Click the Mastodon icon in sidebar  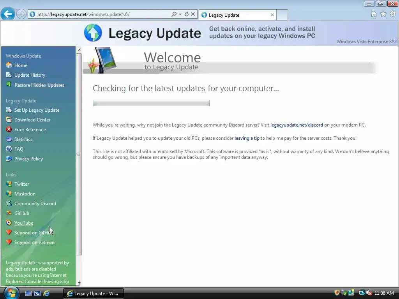9,193
